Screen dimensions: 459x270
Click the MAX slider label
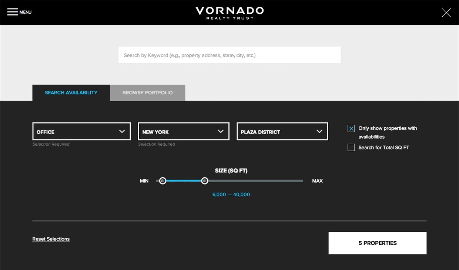click(317, 181)
